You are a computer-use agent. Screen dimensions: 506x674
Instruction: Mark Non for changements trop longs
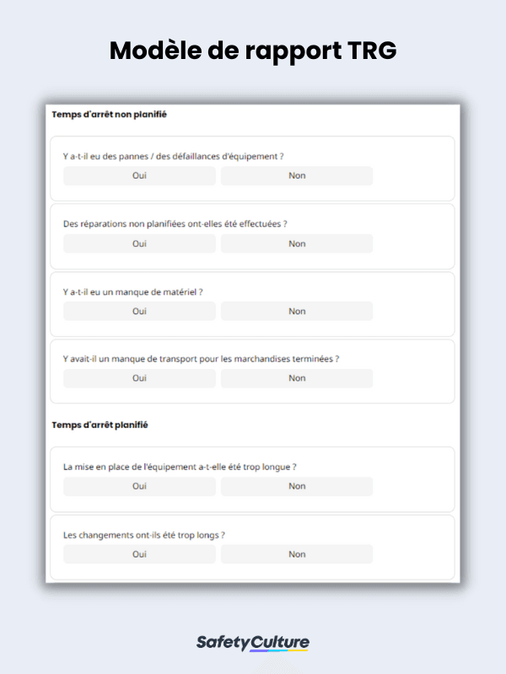click(x=297, y=554)
